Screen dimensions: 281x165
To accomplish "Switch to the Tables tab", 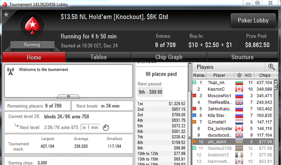I will tap(98, 57).
